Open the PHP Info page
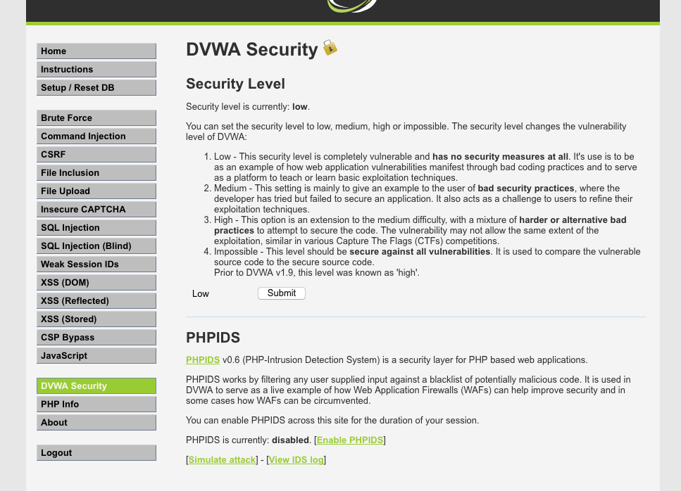The width and height of the screenshot is (681, 491). click(96, 404)
